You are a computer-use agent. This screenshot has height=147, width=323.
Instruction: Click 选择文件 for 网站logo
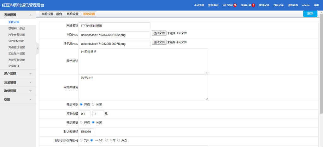[x=159, y=33]
